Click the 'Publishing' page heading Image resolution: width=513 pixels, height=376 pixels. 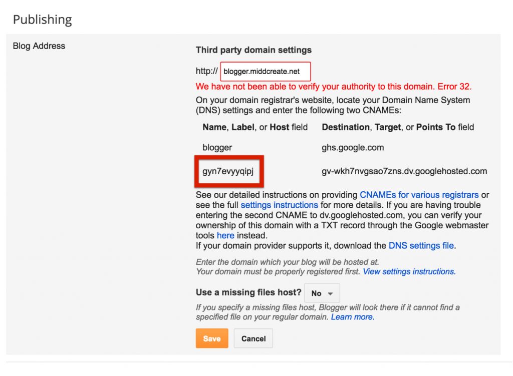click(43, 20)
